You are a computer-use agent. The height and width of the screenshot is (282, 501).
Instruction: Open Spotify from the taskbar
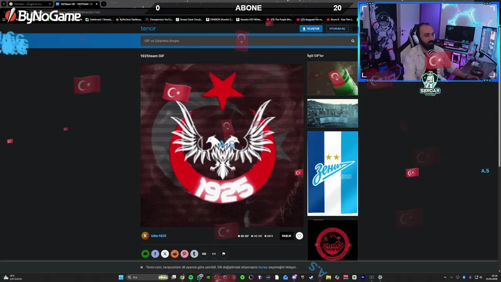(191, 277)
